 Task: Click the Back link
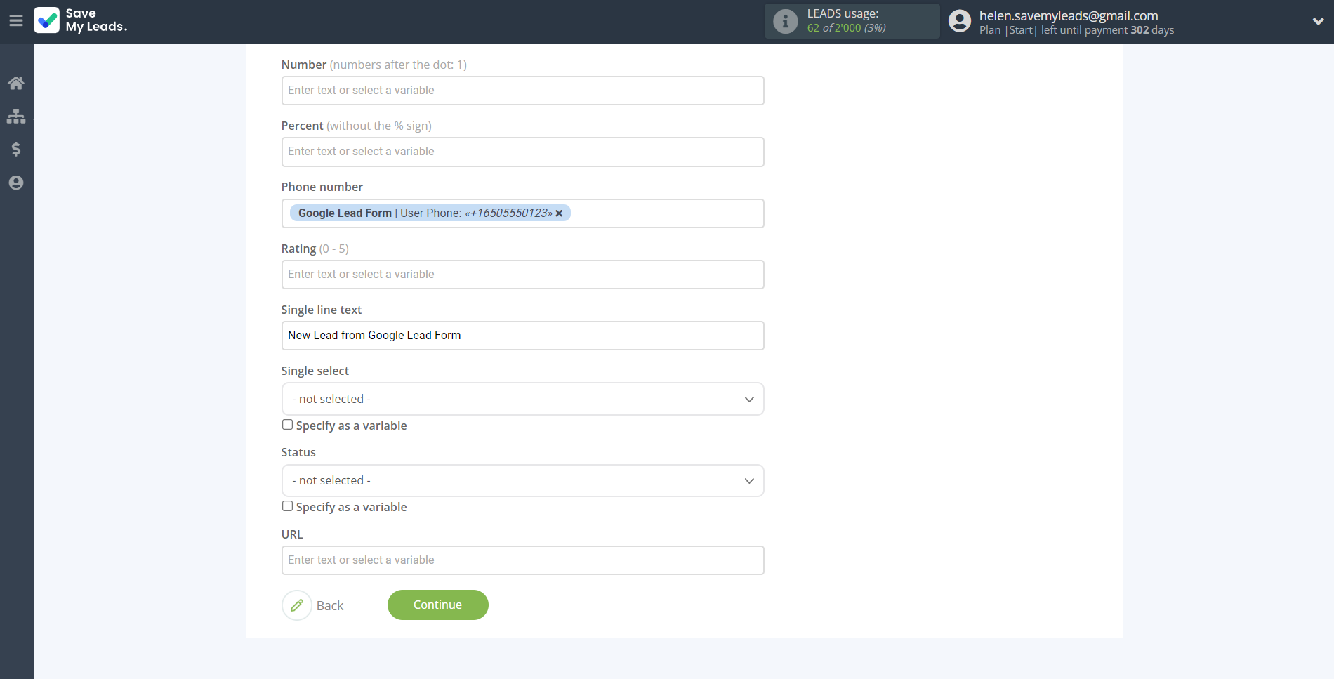330,606
